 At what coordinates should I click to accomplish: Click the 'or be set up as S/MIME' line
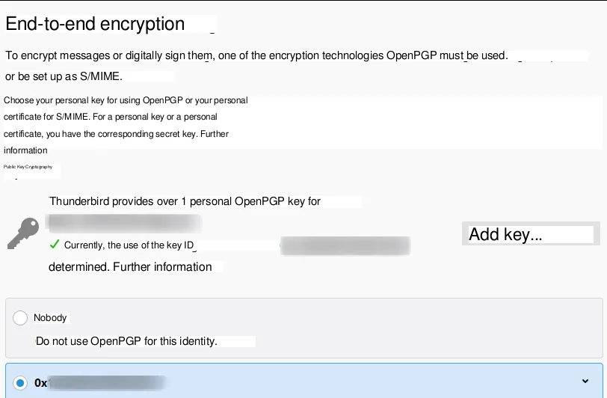[x=64, y=76]
